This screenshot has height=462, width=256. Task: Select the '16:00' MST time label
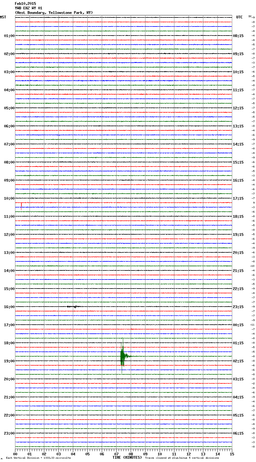coord(9,307)
